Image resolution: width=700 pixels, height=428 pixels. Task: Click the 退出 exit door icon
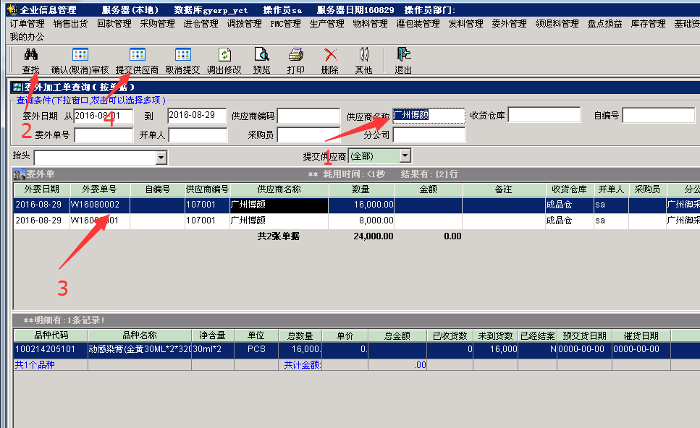pyautogui.click(x=403, y=55)
